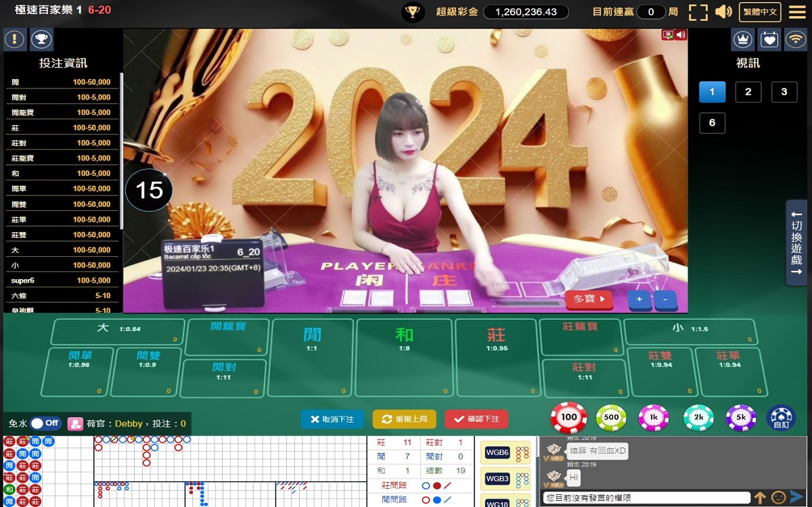The image size is (812, 507).
Task: Send the chat message arrow
Action: coord(796,498)
